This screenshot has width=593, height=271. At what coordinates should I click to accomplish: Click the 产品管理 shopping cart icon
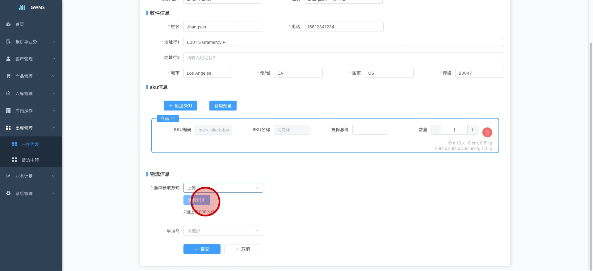[x=8, y=76]
